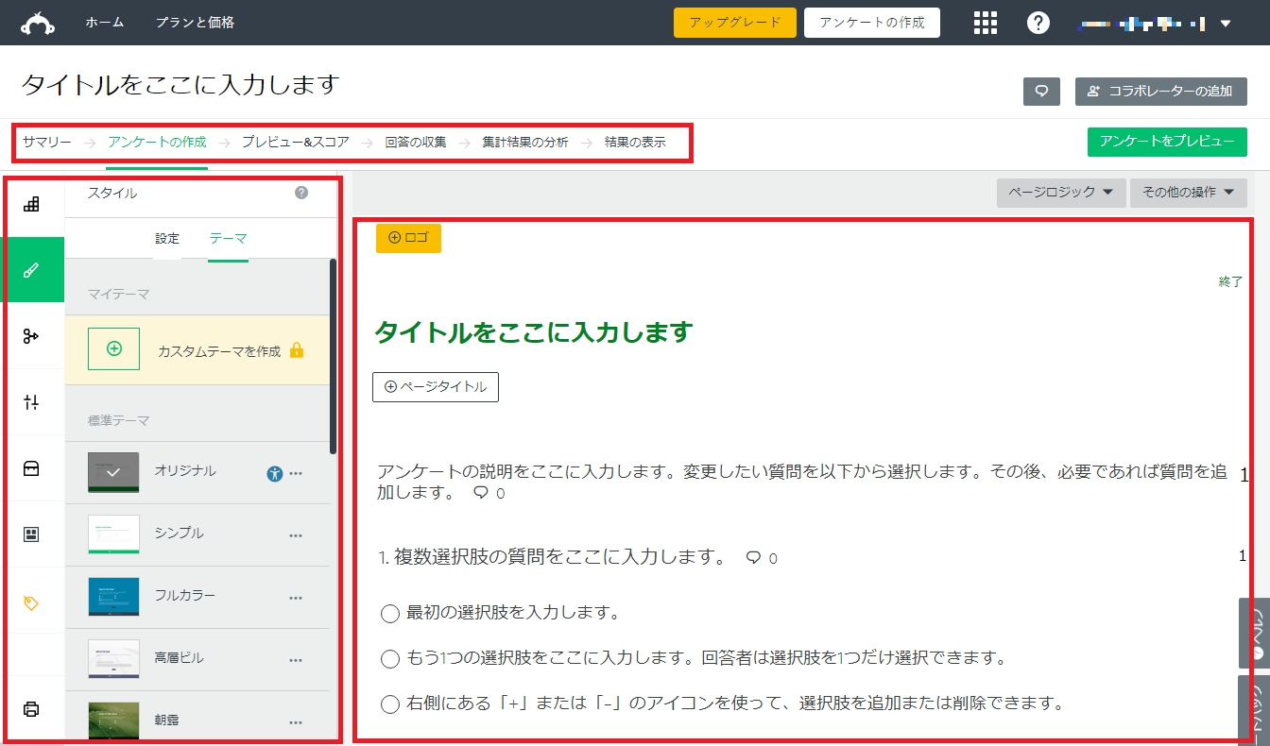The height and width of the screenshot is (746, 1270).
Task: Select the third radio option 右側にある
Action: click(x=390, y=704)
